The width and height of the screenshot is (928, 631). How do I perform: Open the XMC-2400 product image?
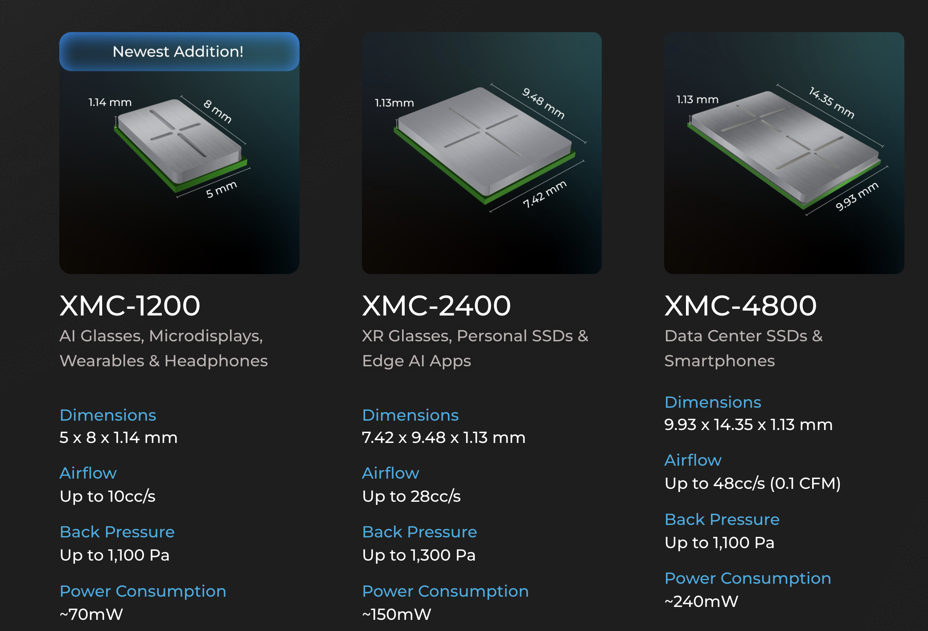click(x=482, y=153)
